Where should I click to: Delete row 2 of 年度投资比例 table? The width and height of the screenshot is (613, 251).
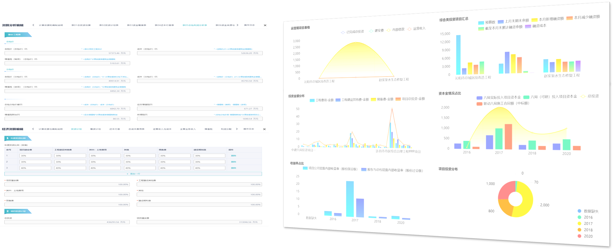pos(234,162)
